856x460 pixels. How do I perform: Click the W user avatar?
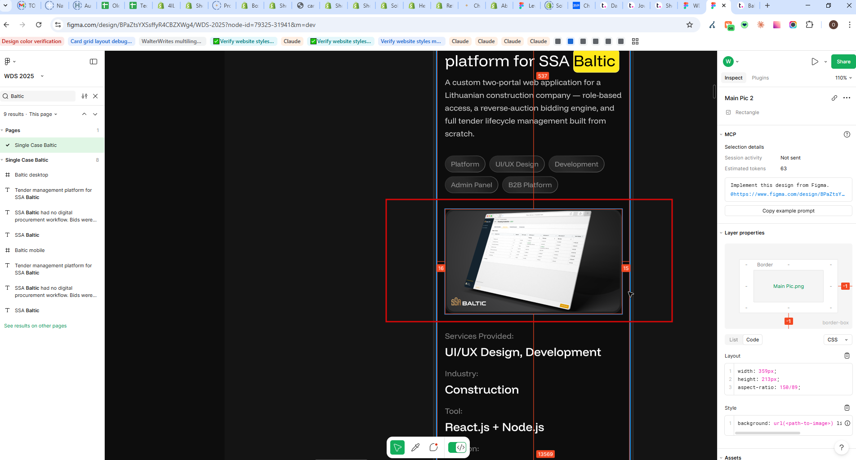click(x=729, y=62)
